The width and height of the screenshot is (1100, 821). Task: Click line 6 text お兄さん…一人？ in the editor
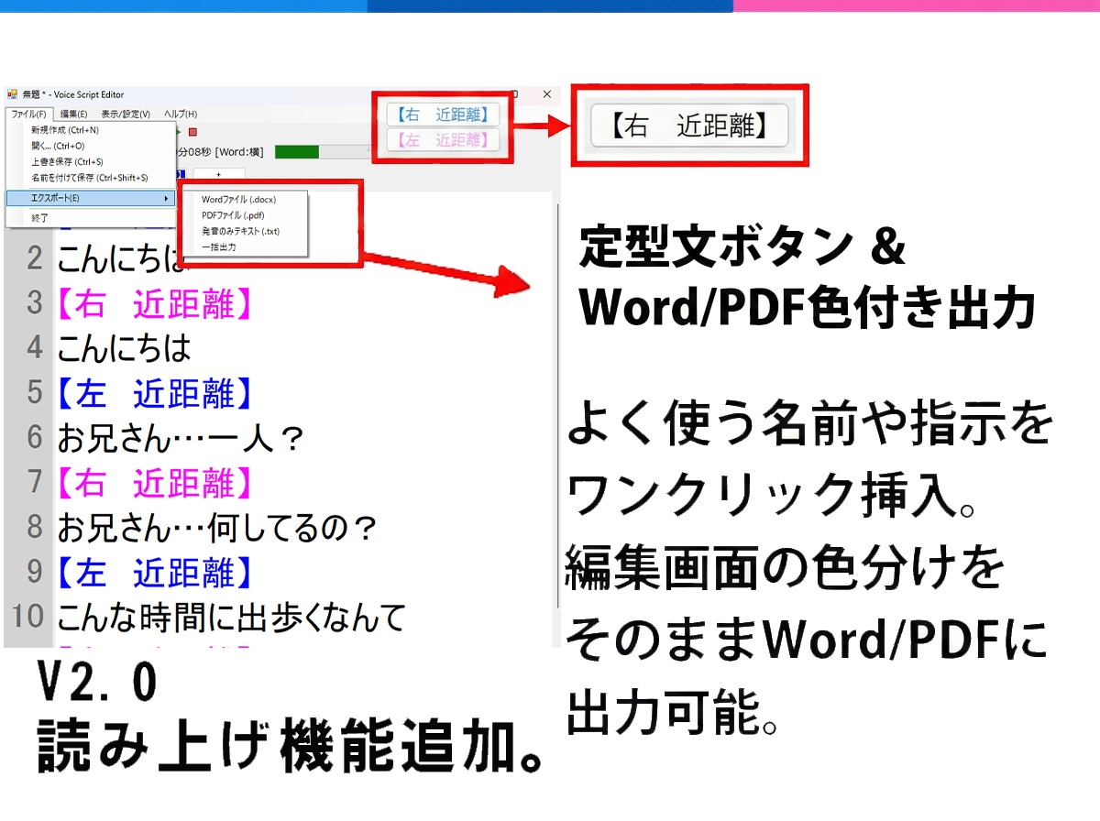pyautogui.click(x=181, y=438)
